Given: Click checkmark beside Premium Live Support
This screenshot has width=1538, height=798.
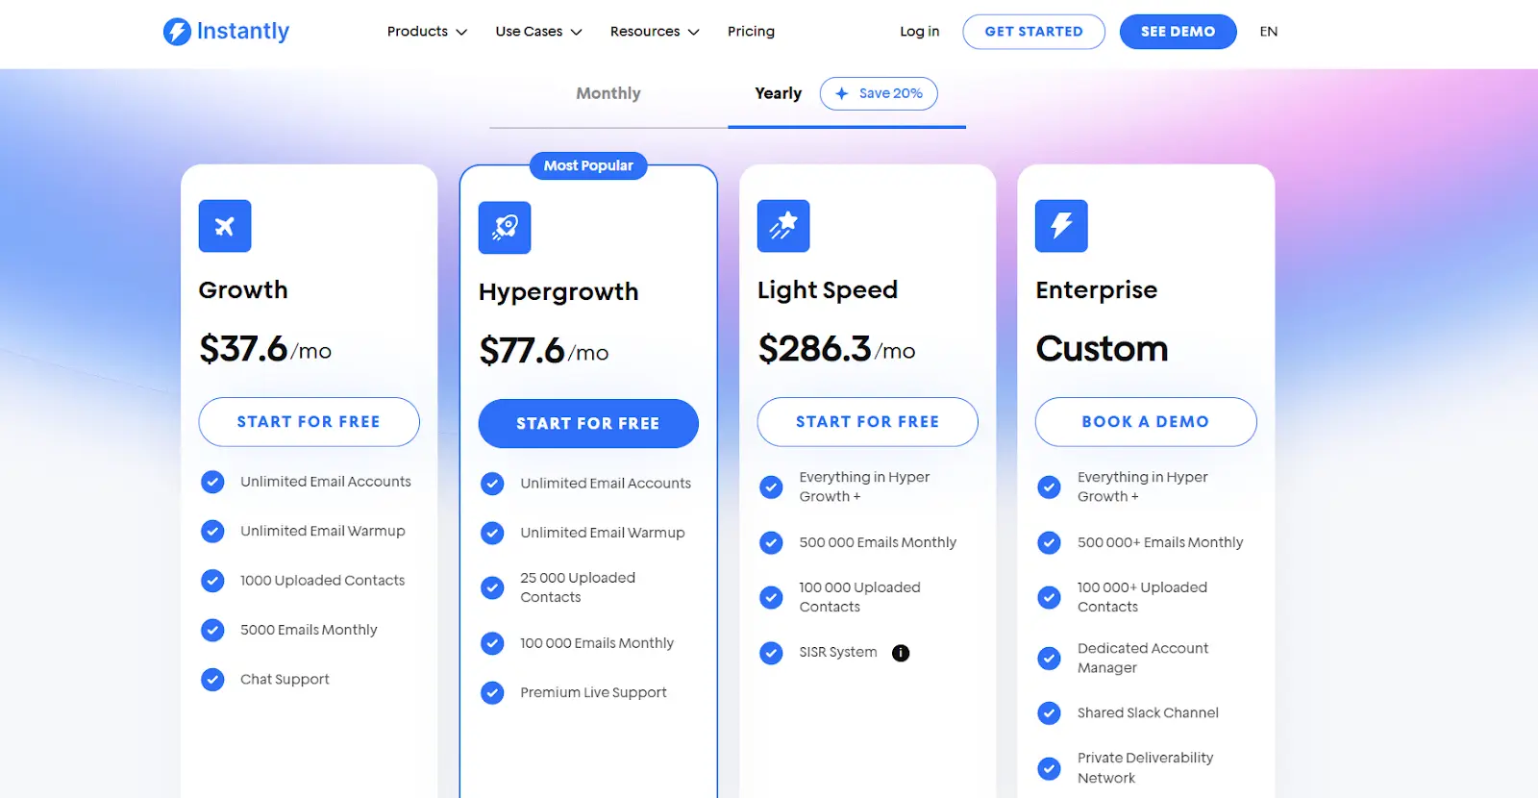Looking at the screenshot, I should tap(492, 692).
